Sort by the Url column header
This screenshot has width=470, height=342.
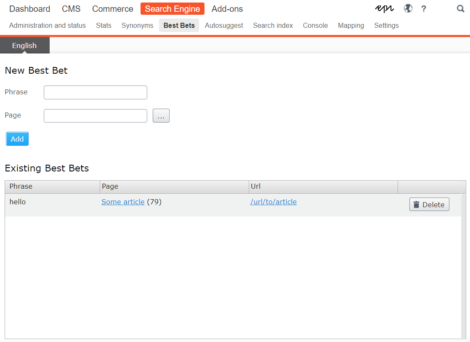tap(324, 187)
